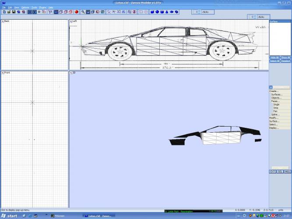Click the Windows Start button
The height and width of the screenshot is (219, 292).
coord(10,216)
